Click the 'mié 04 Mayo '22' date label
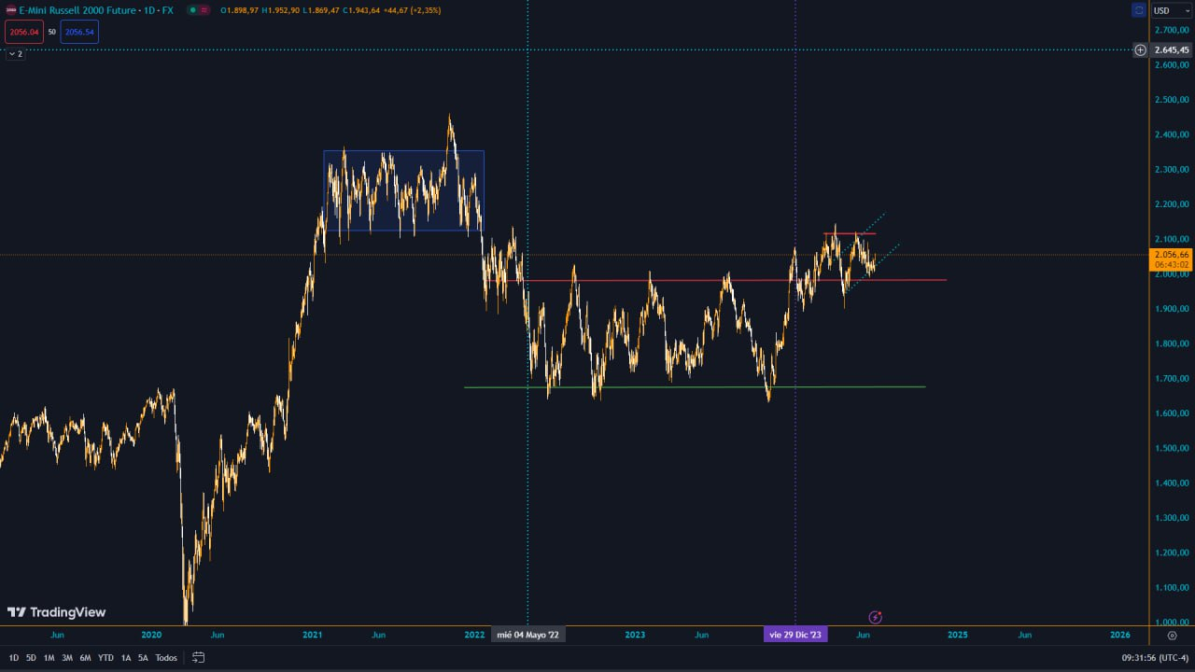 [527, 635]
